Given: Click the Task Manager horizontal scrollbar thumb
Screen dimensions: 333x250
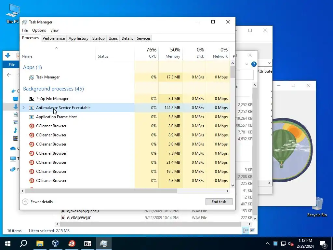Looking at the screenshot, I should click(x=101, y=191).
